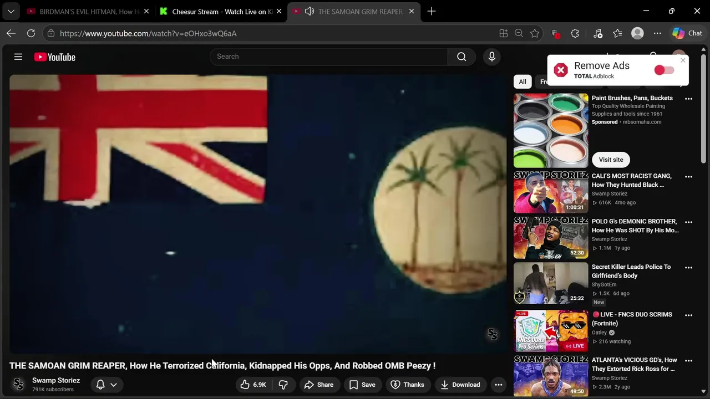Viewport: 710px width, 399px height.
Task: Open split screen apps icon in address bar
Action: (x=504, y=33)
